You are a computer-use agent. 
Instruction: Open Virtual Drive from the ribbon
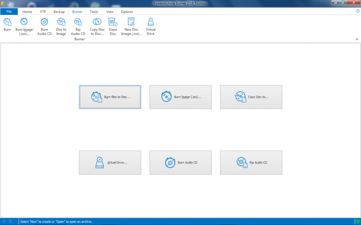point(151,27)
